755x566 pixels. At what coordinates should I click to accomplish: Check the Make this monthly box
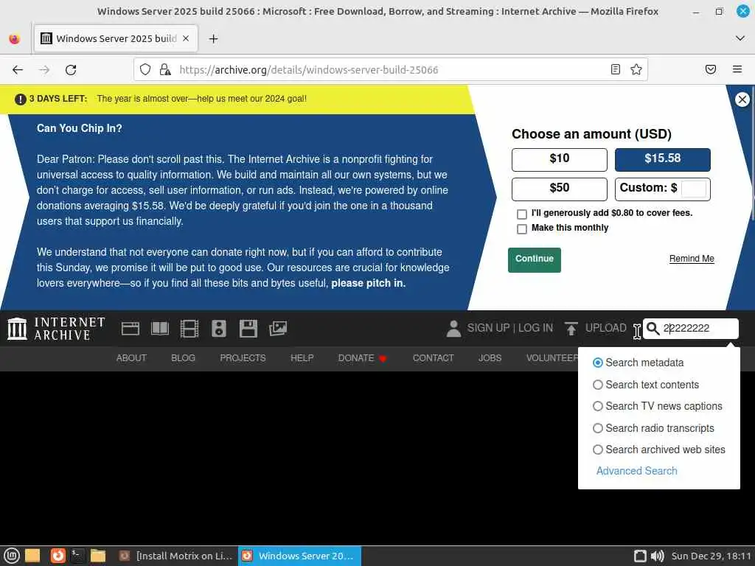point(521,228)
